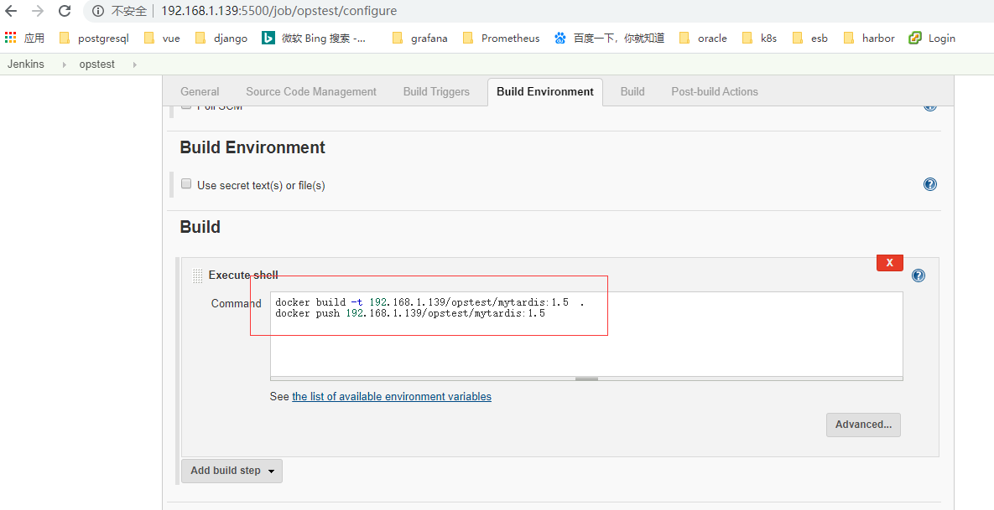Open the vue bookmark folder
Viewport: 994px width, 510px height.
[x=162, y=38]
